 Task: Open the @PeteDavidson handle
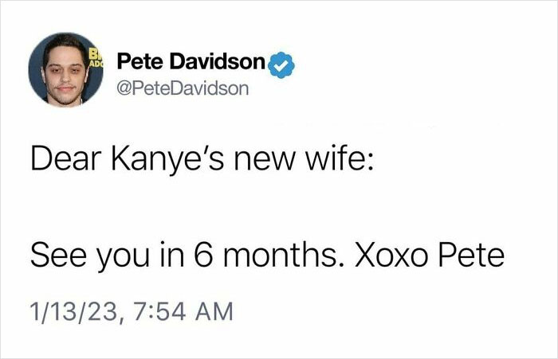point(183,86)
